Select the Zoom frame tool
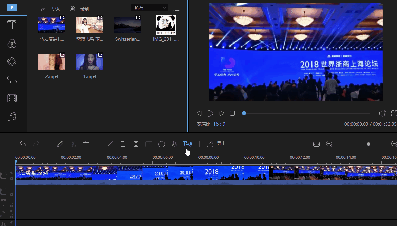The image size is (397, 226). coord(123,144)
